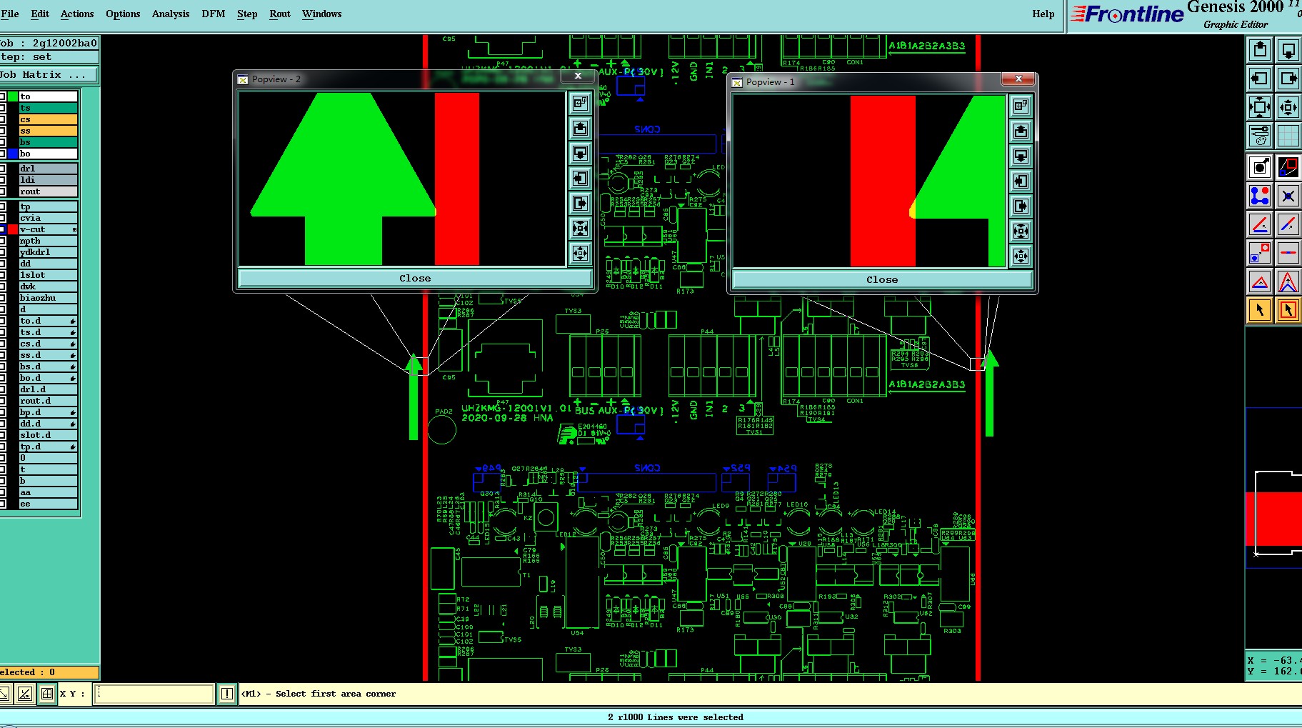Click the arrow marker on 'tp.d' layer

(x=73, y=447)
